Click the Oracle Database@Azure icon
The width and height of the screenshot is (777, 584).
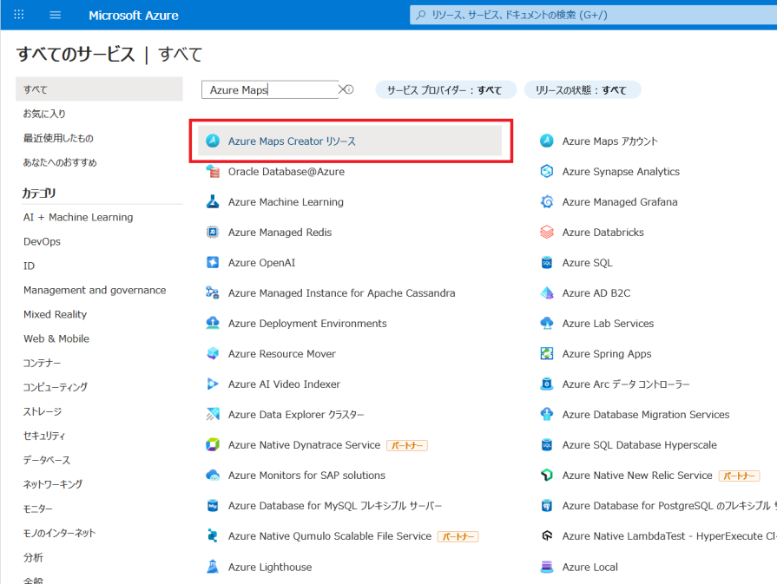[x=213, y=172]
